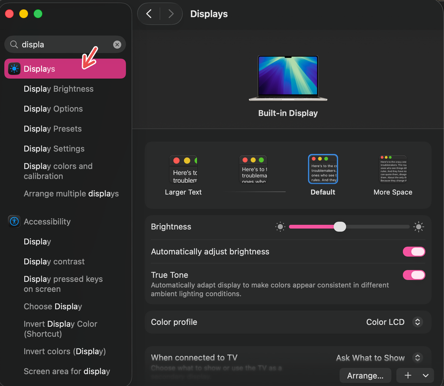
Task: Choose the second resolution preview option
Action: point(253,169)
